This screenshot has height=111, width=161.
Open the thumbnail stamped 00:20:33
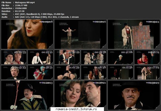click(14, 57)
